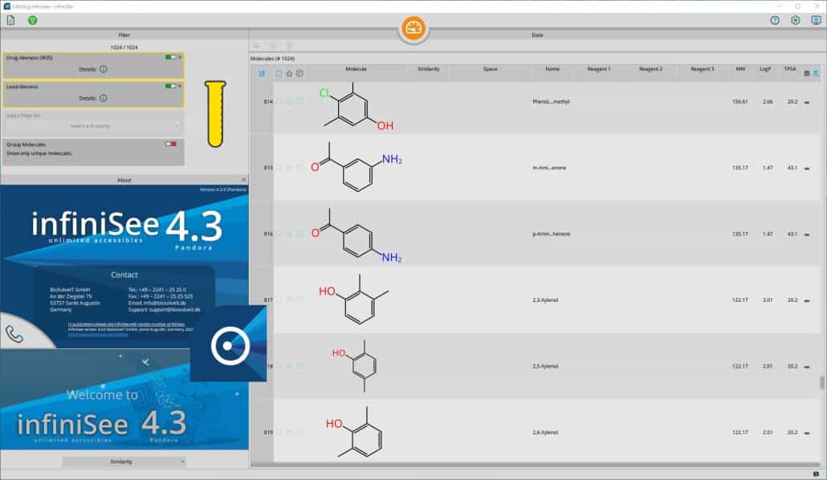Click the monitor icon at top right
This screenshot has width=827, height=480.
(x=816, y=20)
